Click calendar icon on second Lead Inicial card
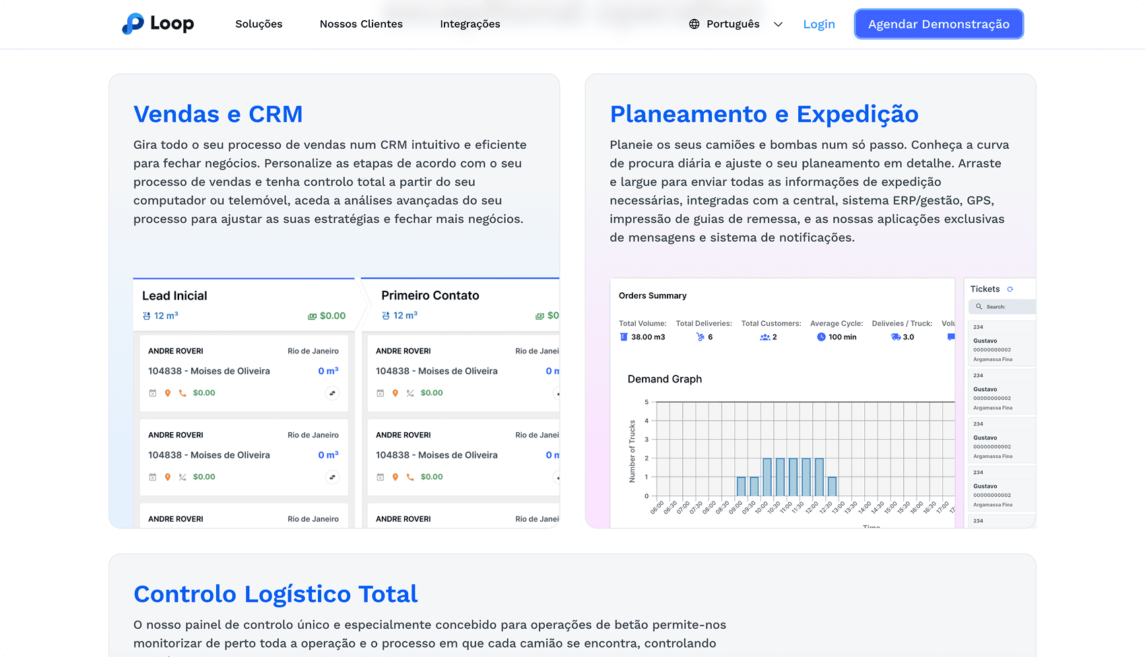The height and width of the screenshot is (657, 1145). 152,477
